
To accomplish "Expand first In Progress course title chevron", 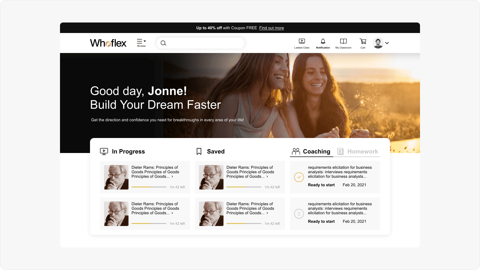I will point(172,176).
